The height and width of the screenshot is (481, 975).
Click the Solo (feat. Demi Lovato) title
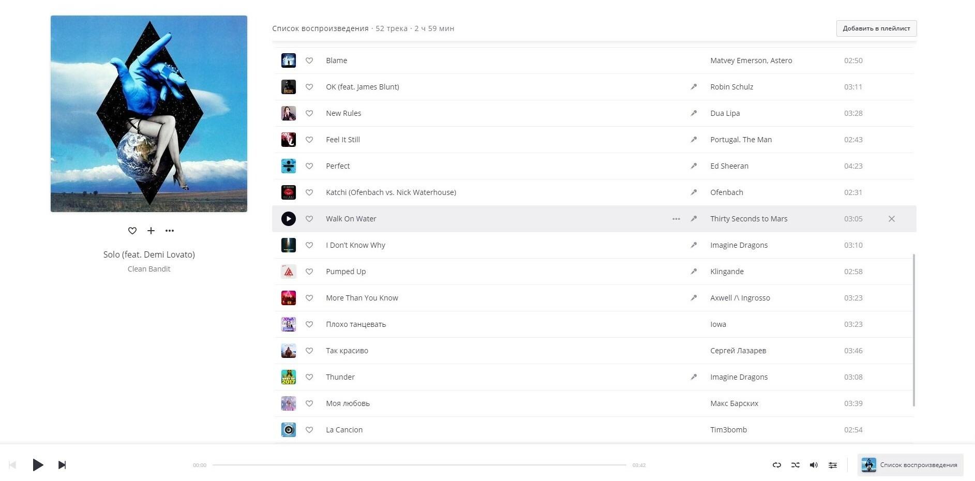(149, 254)
